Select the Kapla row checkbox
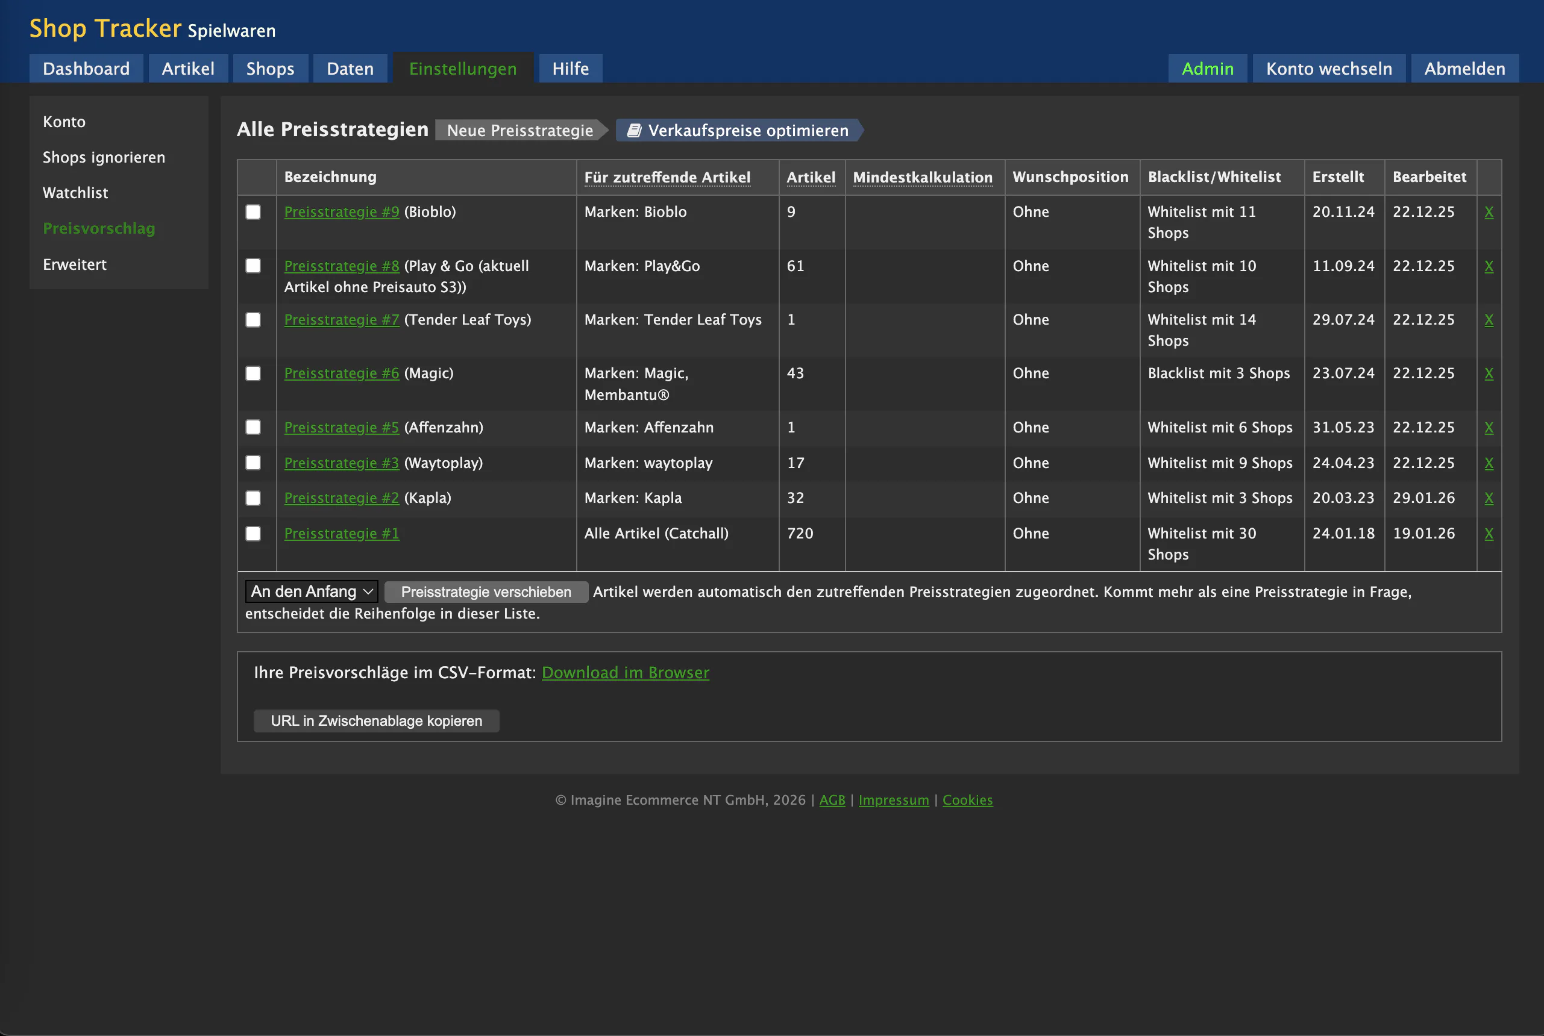The image size is (1544, 1036). click(253, 498)
